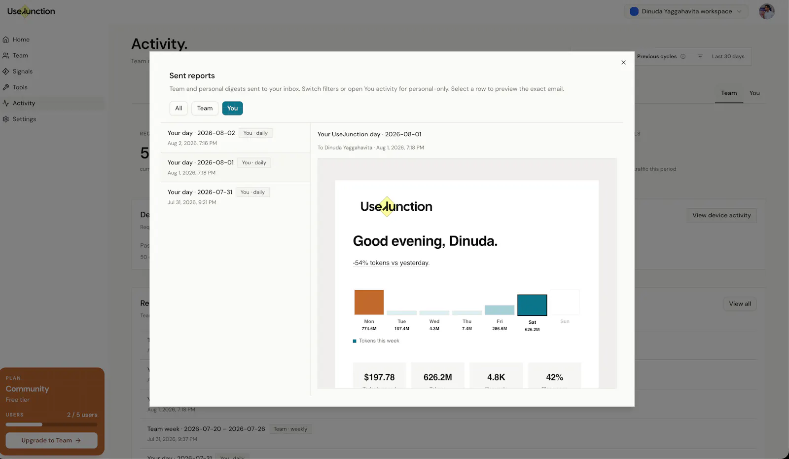Image resolution: width=789 pixels, height=459 pixels.
Task: Click the Good evening, Dinuda heading
Action: point(425,241)
